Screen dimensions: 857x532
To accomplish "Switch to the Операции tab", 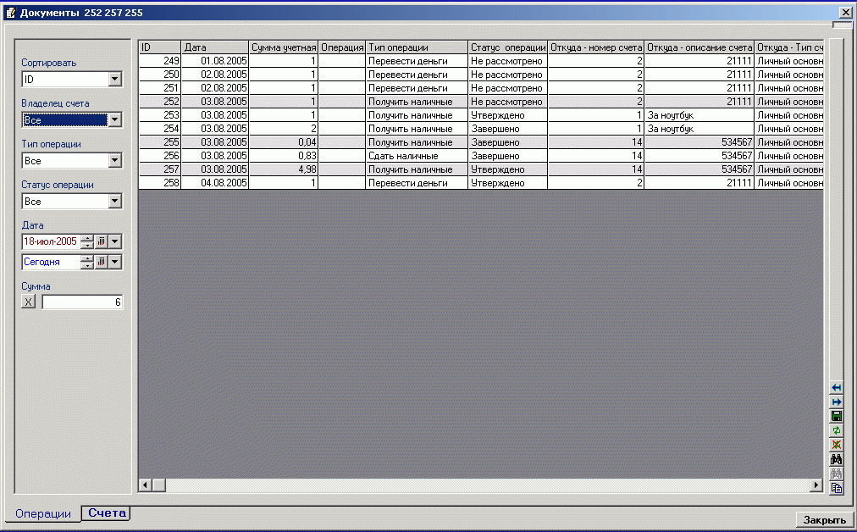I will pos(43,513).
